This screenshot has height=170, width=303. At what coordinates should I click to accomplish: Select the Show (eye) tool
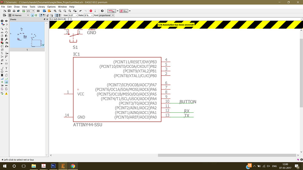tap(6, 21)
